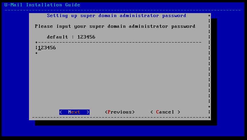Click the U-Mail Installation Guide header

(x=42, y=5)
